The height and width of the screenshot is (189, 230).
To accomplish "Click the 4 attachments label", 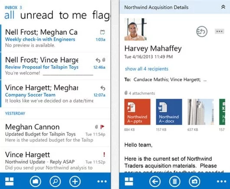I will pos(140,93).
